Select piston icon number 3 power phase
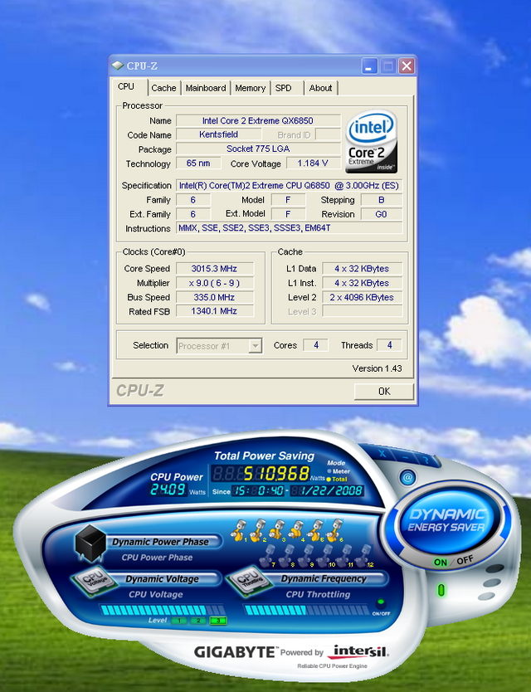Image resolution: width=531 pixels, height=692 pixels. point(278,530)
